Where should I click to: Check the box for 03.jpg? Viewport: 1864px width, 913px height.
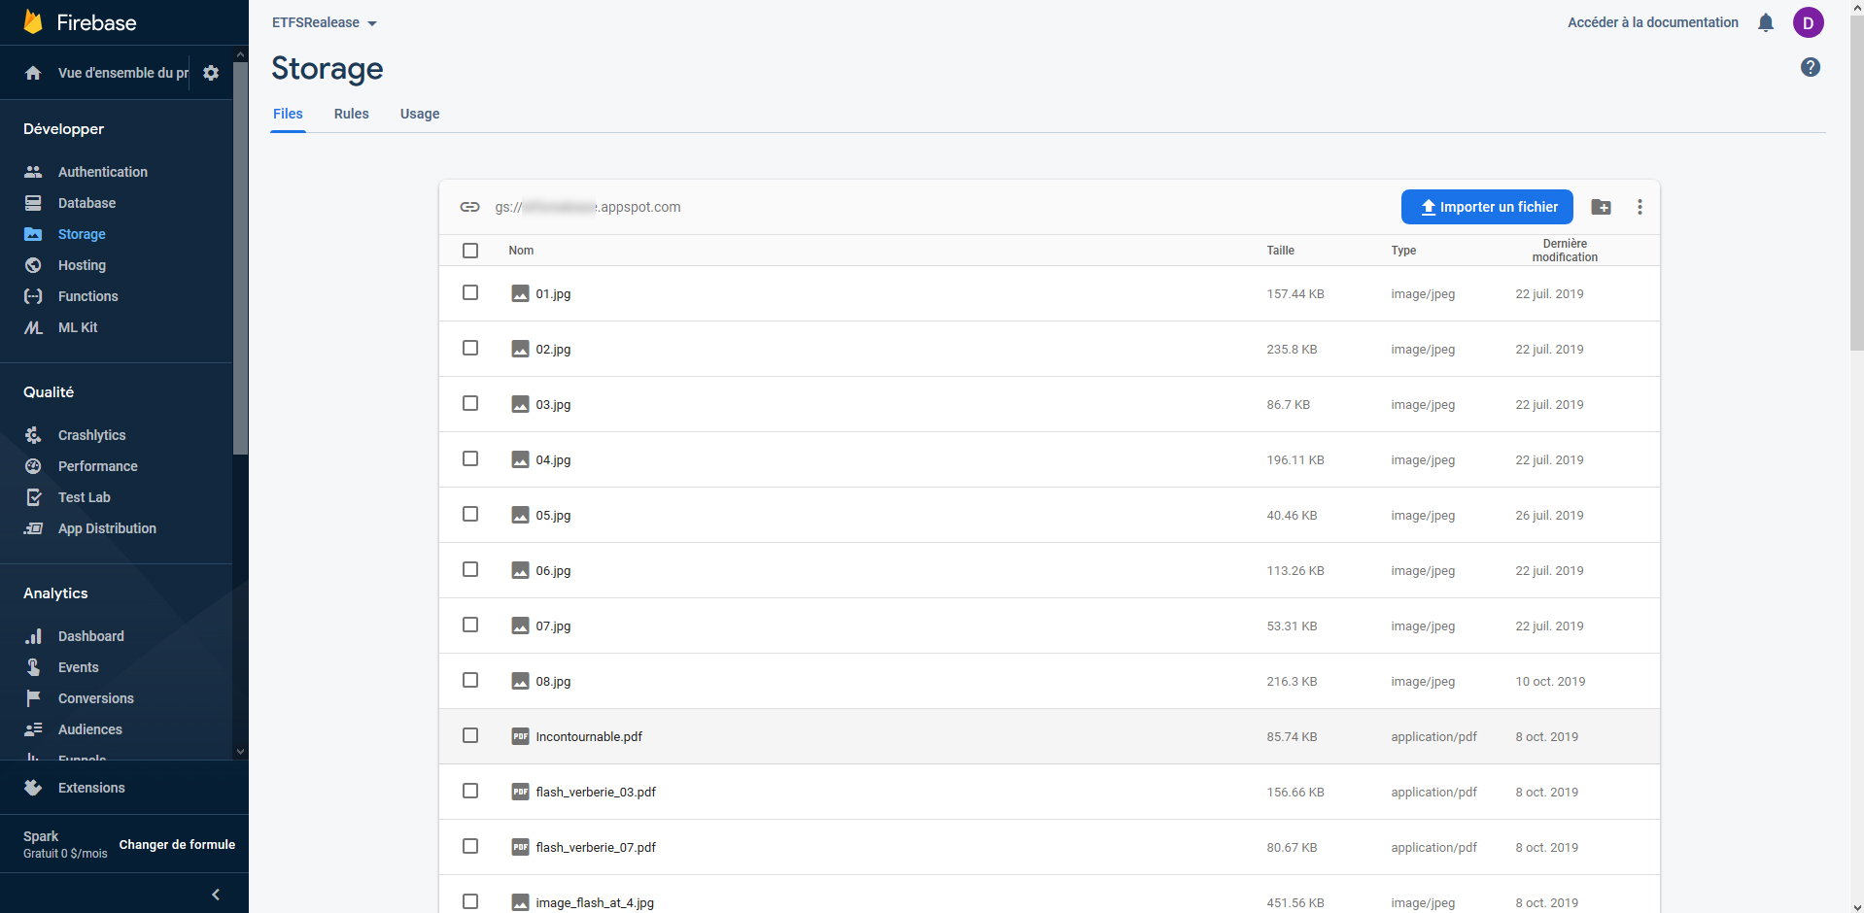pos(470,403)
